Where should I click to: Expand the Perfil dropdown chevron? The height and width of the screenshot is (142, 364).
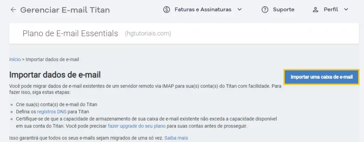coord(346,10)
